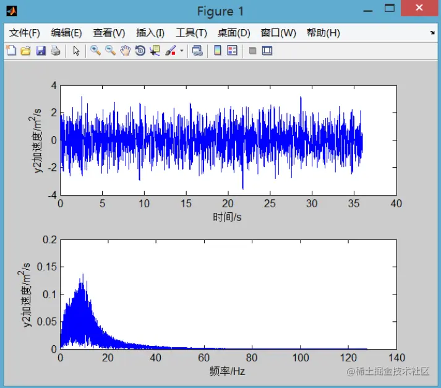Open the 工具(T) menu
The width and height of the screenshot is (441, 388).
191,33
